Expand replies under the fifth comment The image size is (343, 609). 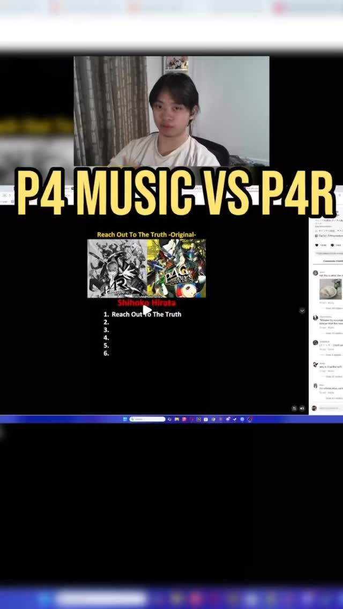tap(333, 398)
